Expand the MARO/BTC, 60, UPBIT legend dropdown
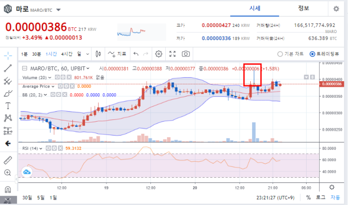The height and width of the screenshot is (205, 348). pos(88,69)
